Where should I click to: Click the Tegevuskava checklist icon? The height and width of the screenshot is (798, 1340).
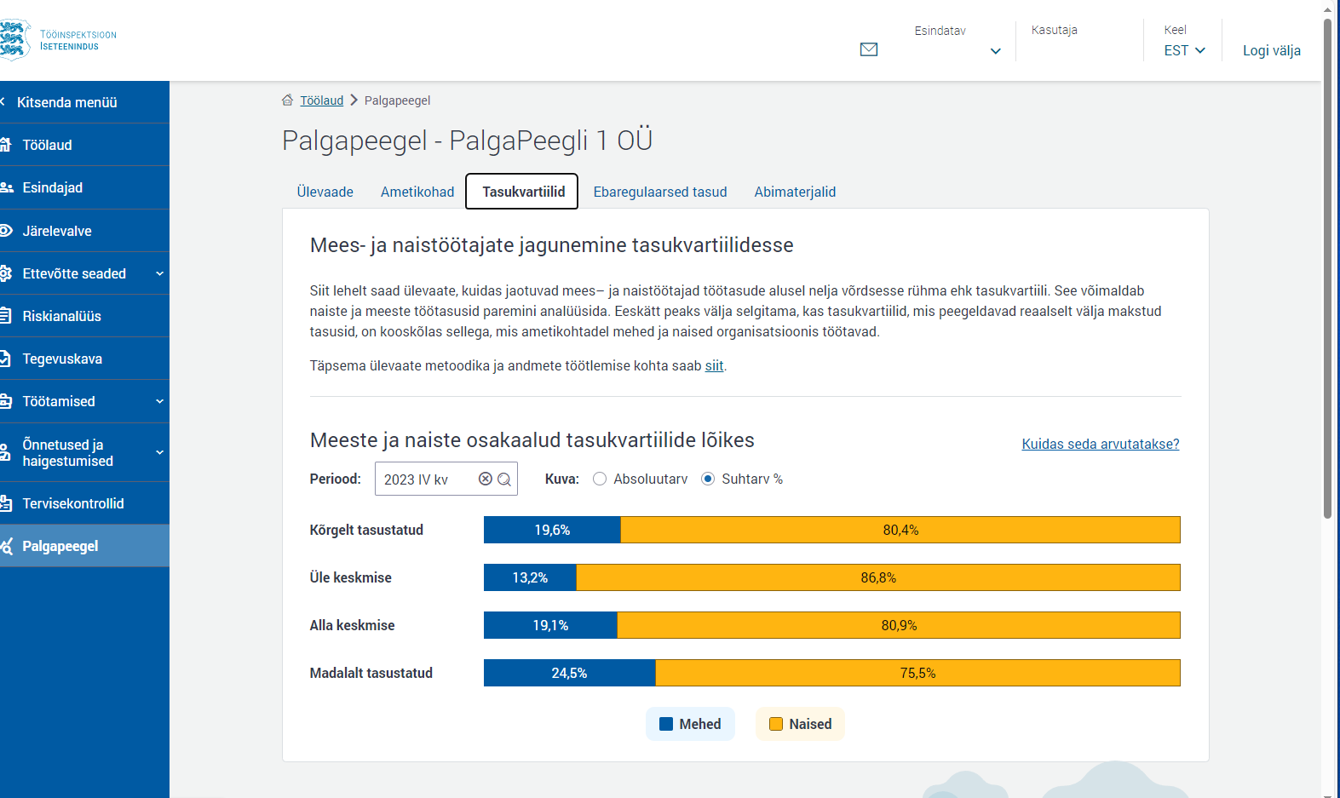(5, 359)
